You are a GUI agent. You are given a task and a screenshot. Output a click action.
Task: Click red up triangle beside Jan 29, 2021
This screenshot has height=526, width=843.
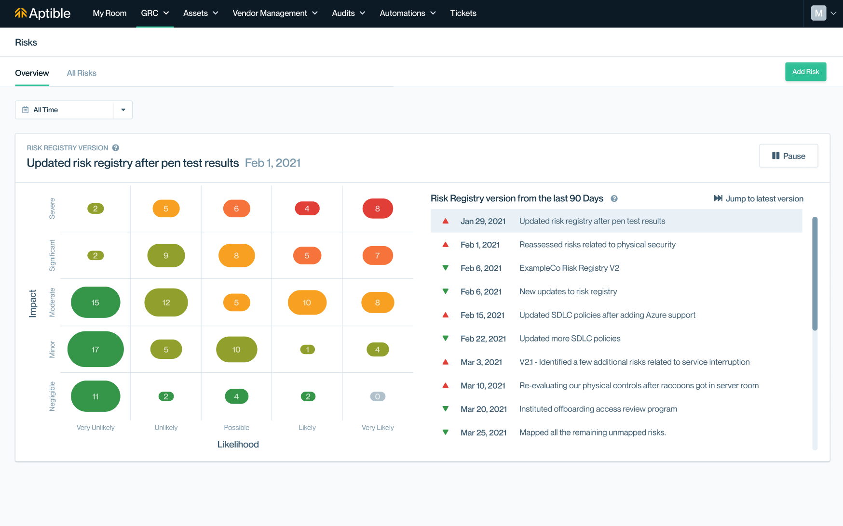pyautogui.click(x=446, y=221)
